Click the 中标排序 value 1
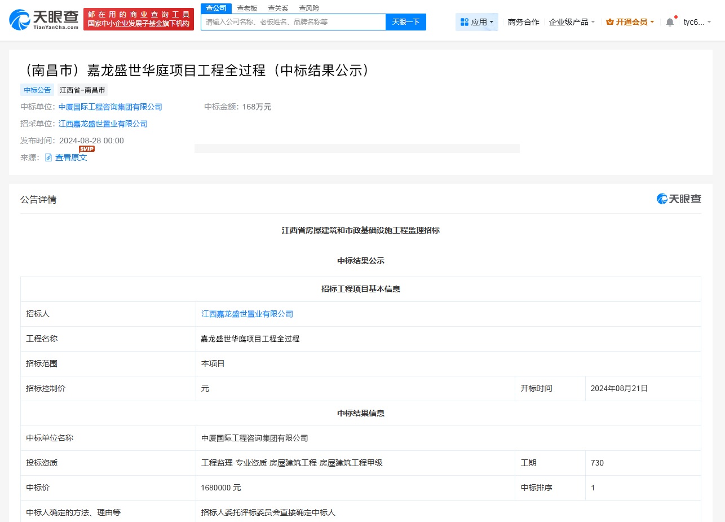 pyautogui.click(x=593, y=488)
